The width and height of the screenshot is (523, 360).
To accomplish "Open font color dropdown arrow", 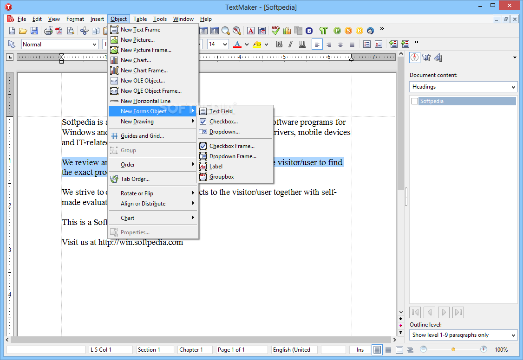I will [x=247, y=44].
